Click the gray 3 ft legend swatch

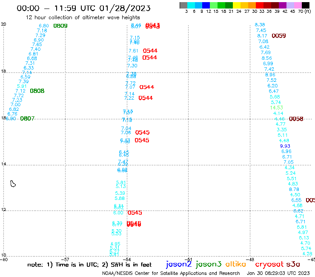point(183,5)
